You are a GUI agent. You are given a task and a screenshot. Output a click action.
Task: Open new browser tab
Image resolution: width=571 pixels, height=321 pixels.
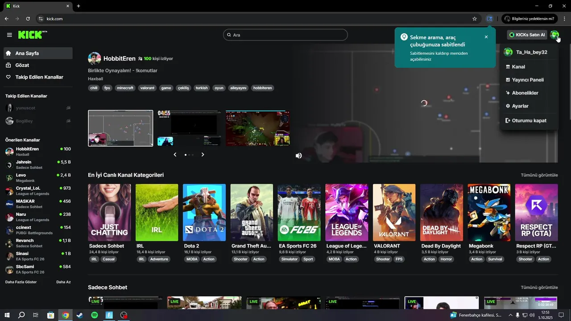[79, 6]
